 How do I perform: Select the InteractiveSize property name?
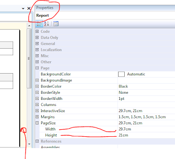pos(53,111)
